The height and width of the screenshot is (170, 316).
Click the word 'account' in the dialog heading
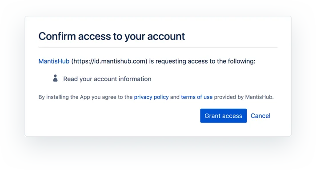click(x=166, y=36)
